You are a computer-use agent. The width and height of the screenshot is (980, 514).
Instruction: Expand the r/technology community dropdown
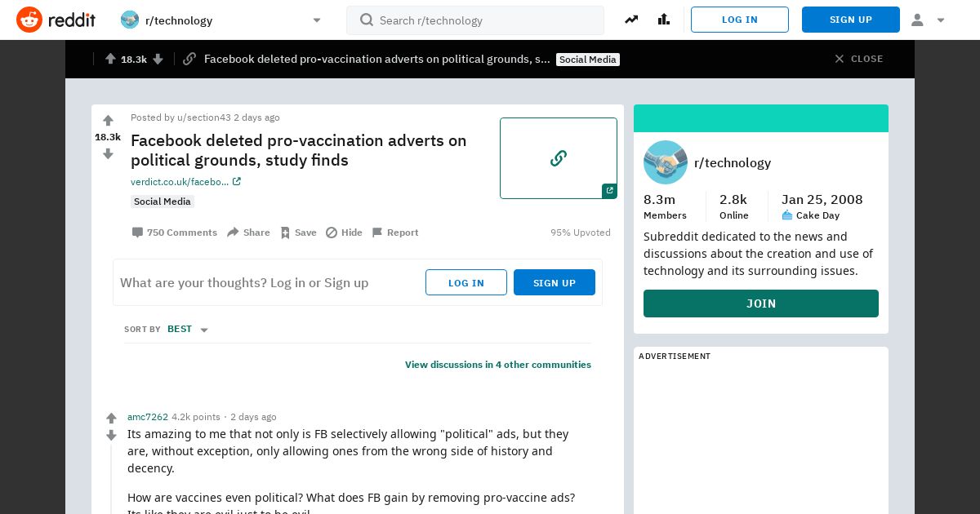tap(317, 20)
